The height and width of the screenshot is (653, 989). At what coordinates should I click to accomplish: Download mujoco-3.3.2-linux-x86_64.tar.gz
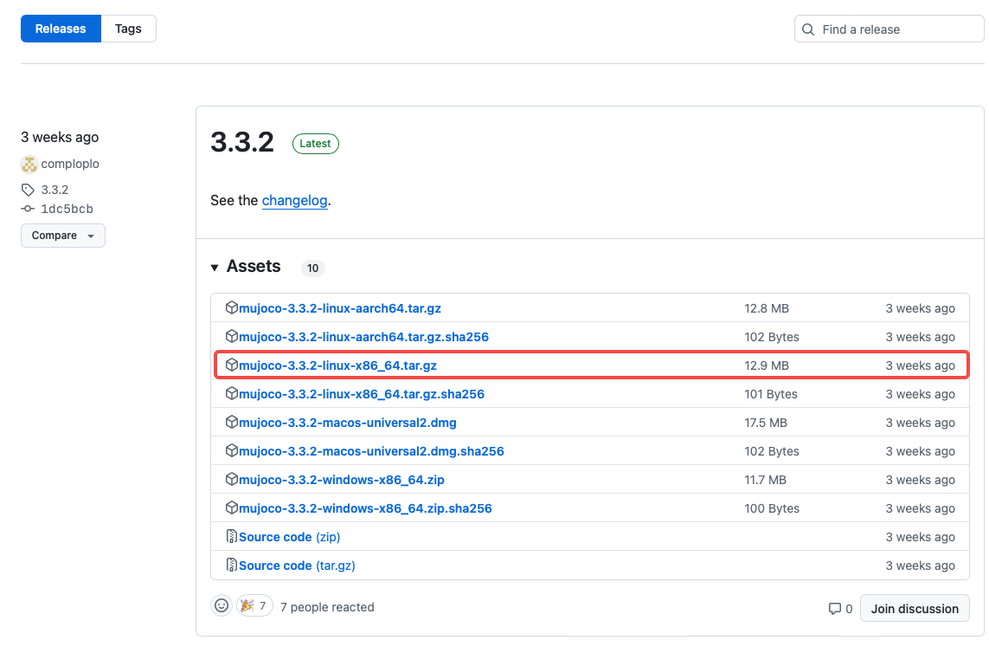click(x=338, y=365)
